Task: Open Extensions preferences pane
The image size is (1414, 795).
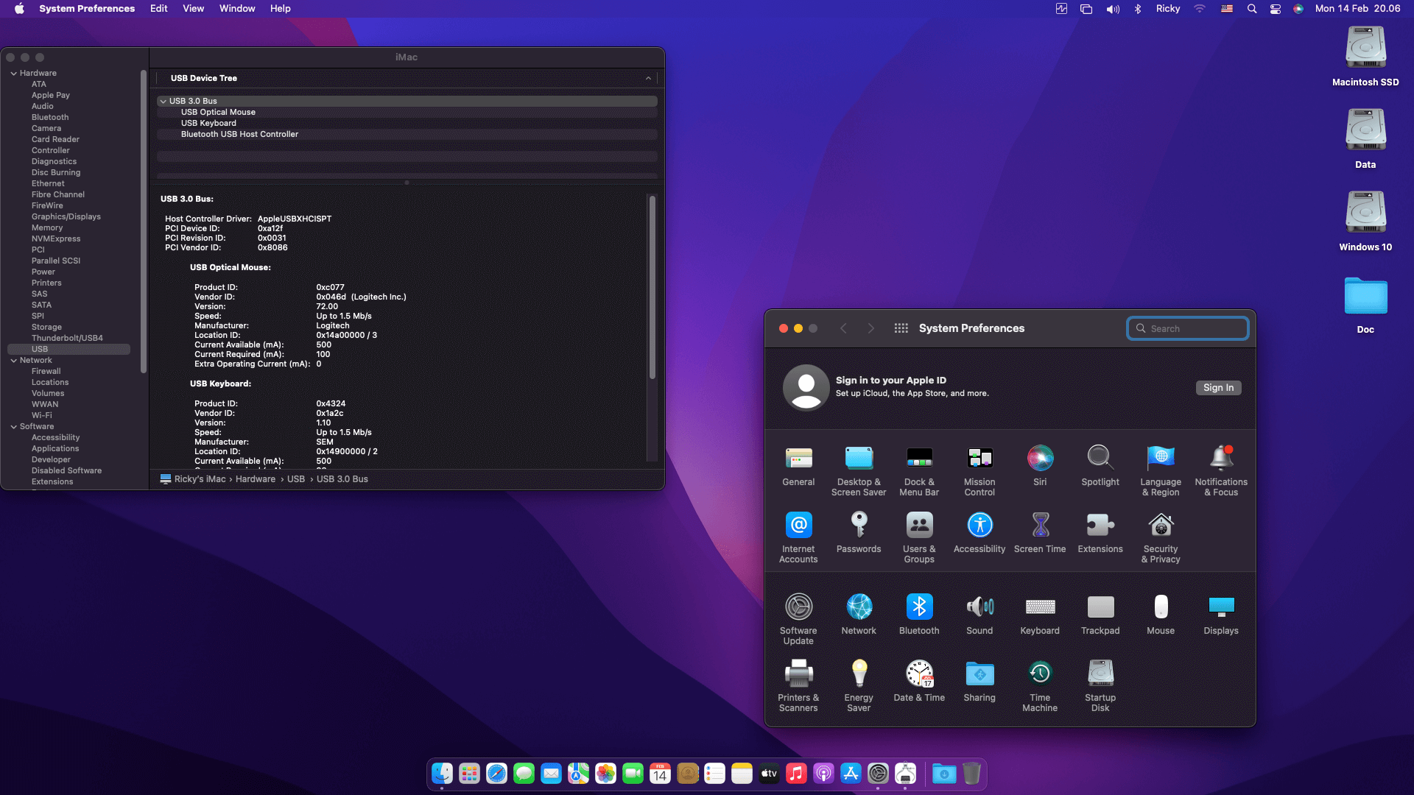Action: click(x=1100, y=533)
